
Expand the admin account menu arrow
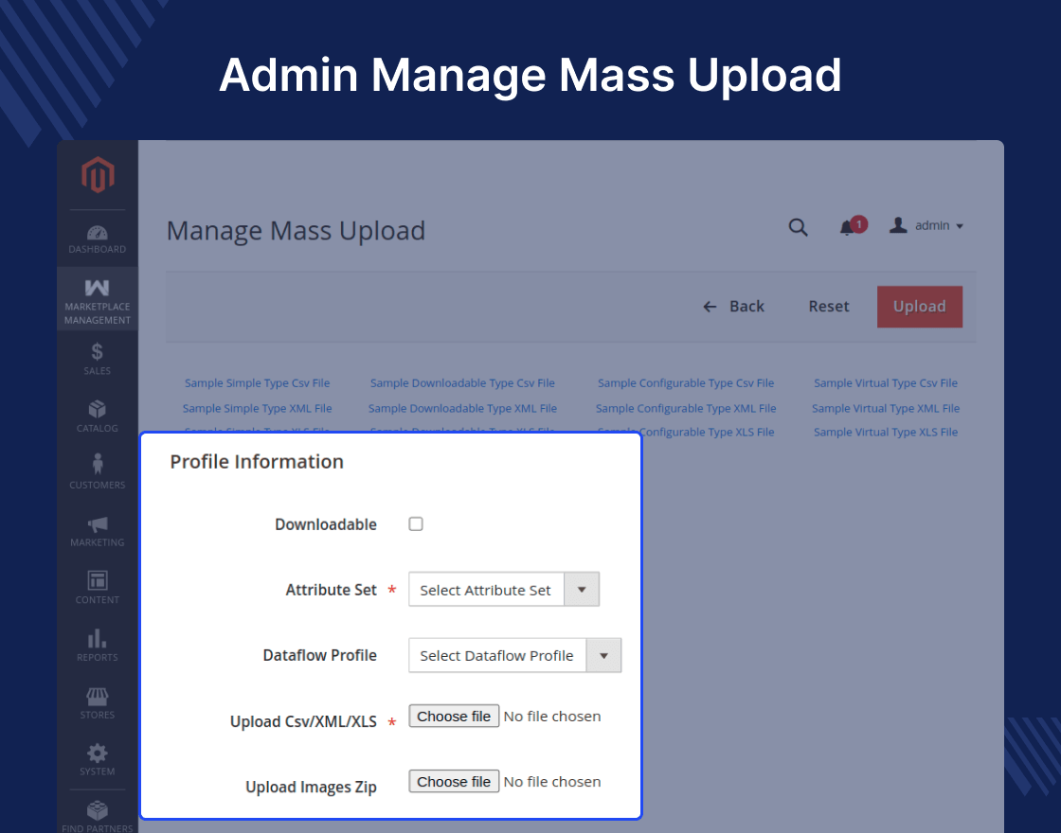point(960,226)
